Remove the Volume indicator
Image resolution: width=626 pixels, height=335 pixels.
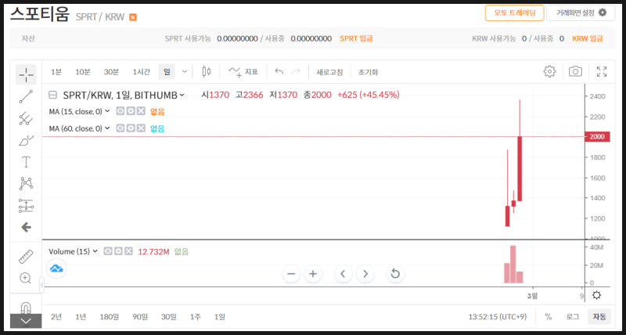(128, 251)
